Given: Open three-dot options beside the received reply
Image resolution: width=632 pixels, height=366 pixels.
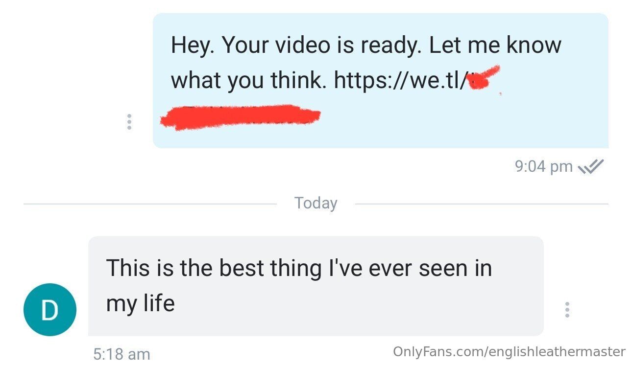Looking at the screenshot, I should coord(567,310).
